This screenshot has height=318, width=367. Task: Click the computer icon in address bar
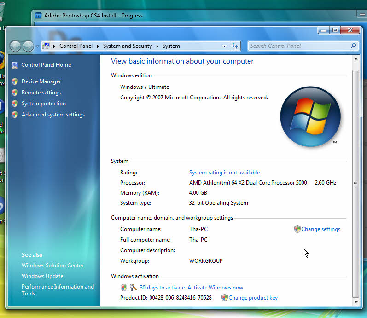pyautogui.click(x=47, y=46)
